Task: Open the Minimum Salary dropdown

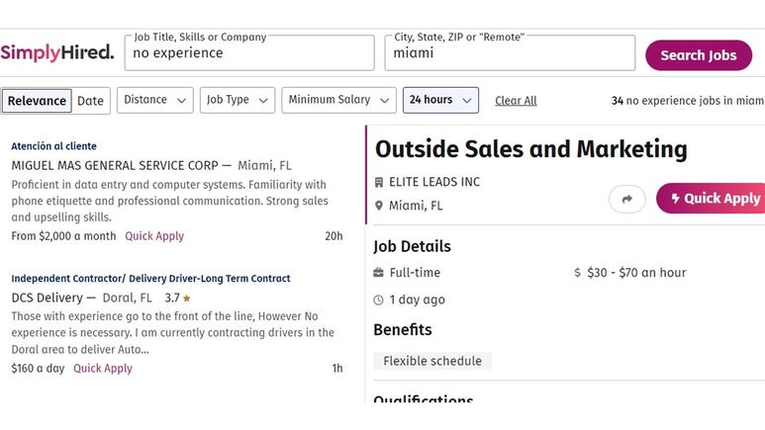Action: 339,100
